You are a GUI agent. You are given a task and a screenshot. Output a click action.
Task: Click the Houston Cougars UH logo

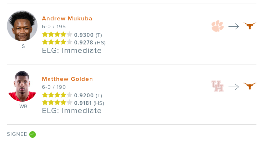point(218,86)
